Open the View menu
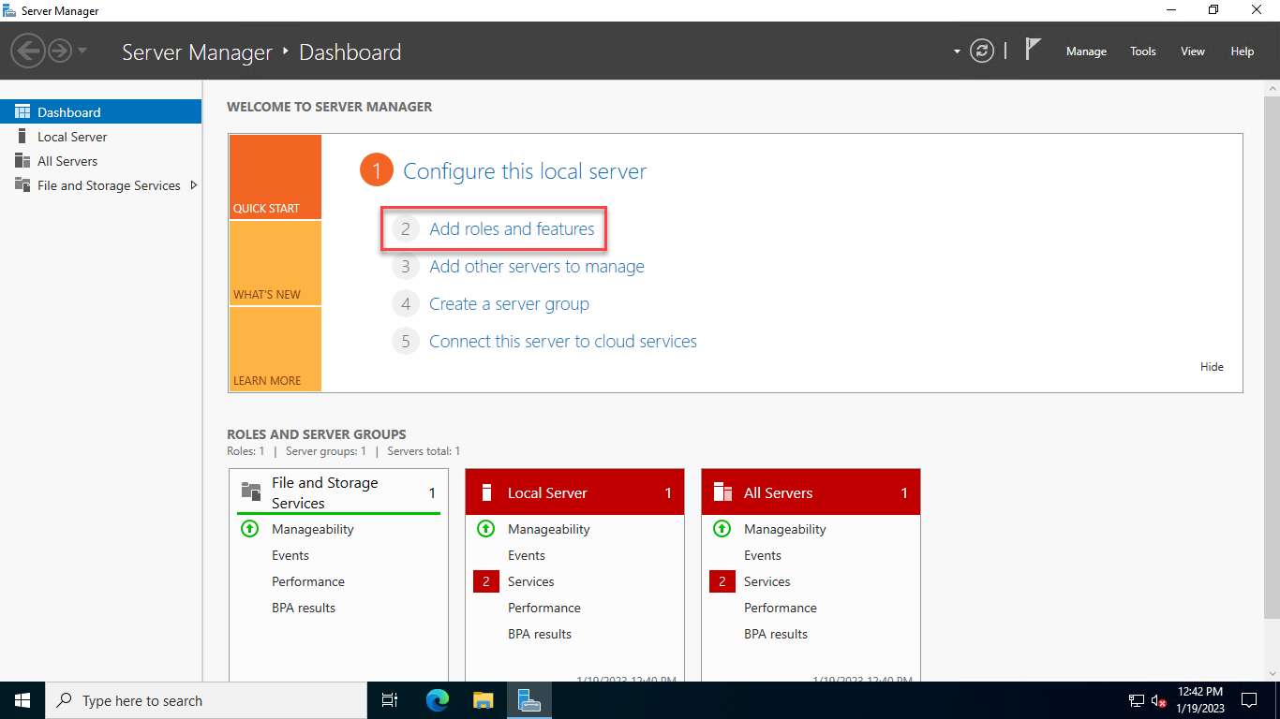The width and height of the screenshot is (1280, 719). pyautogui.click(x=1192, y=51)
